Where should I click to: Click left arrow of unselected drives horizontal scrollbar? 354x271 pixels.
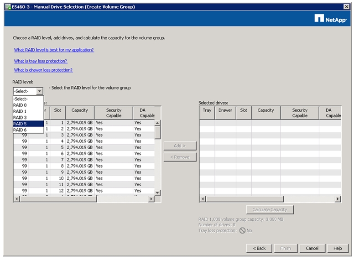(x=17, y=199)
